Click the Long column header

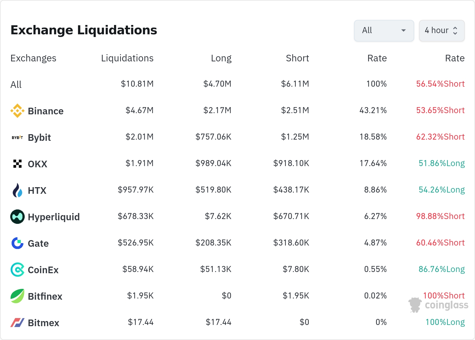click(221, 58)
